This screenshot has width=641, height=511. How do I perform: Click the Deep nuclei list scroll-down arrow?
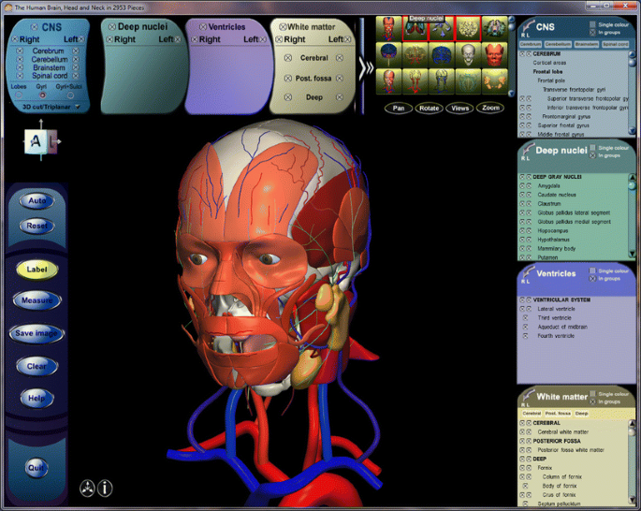coord(632,255)
